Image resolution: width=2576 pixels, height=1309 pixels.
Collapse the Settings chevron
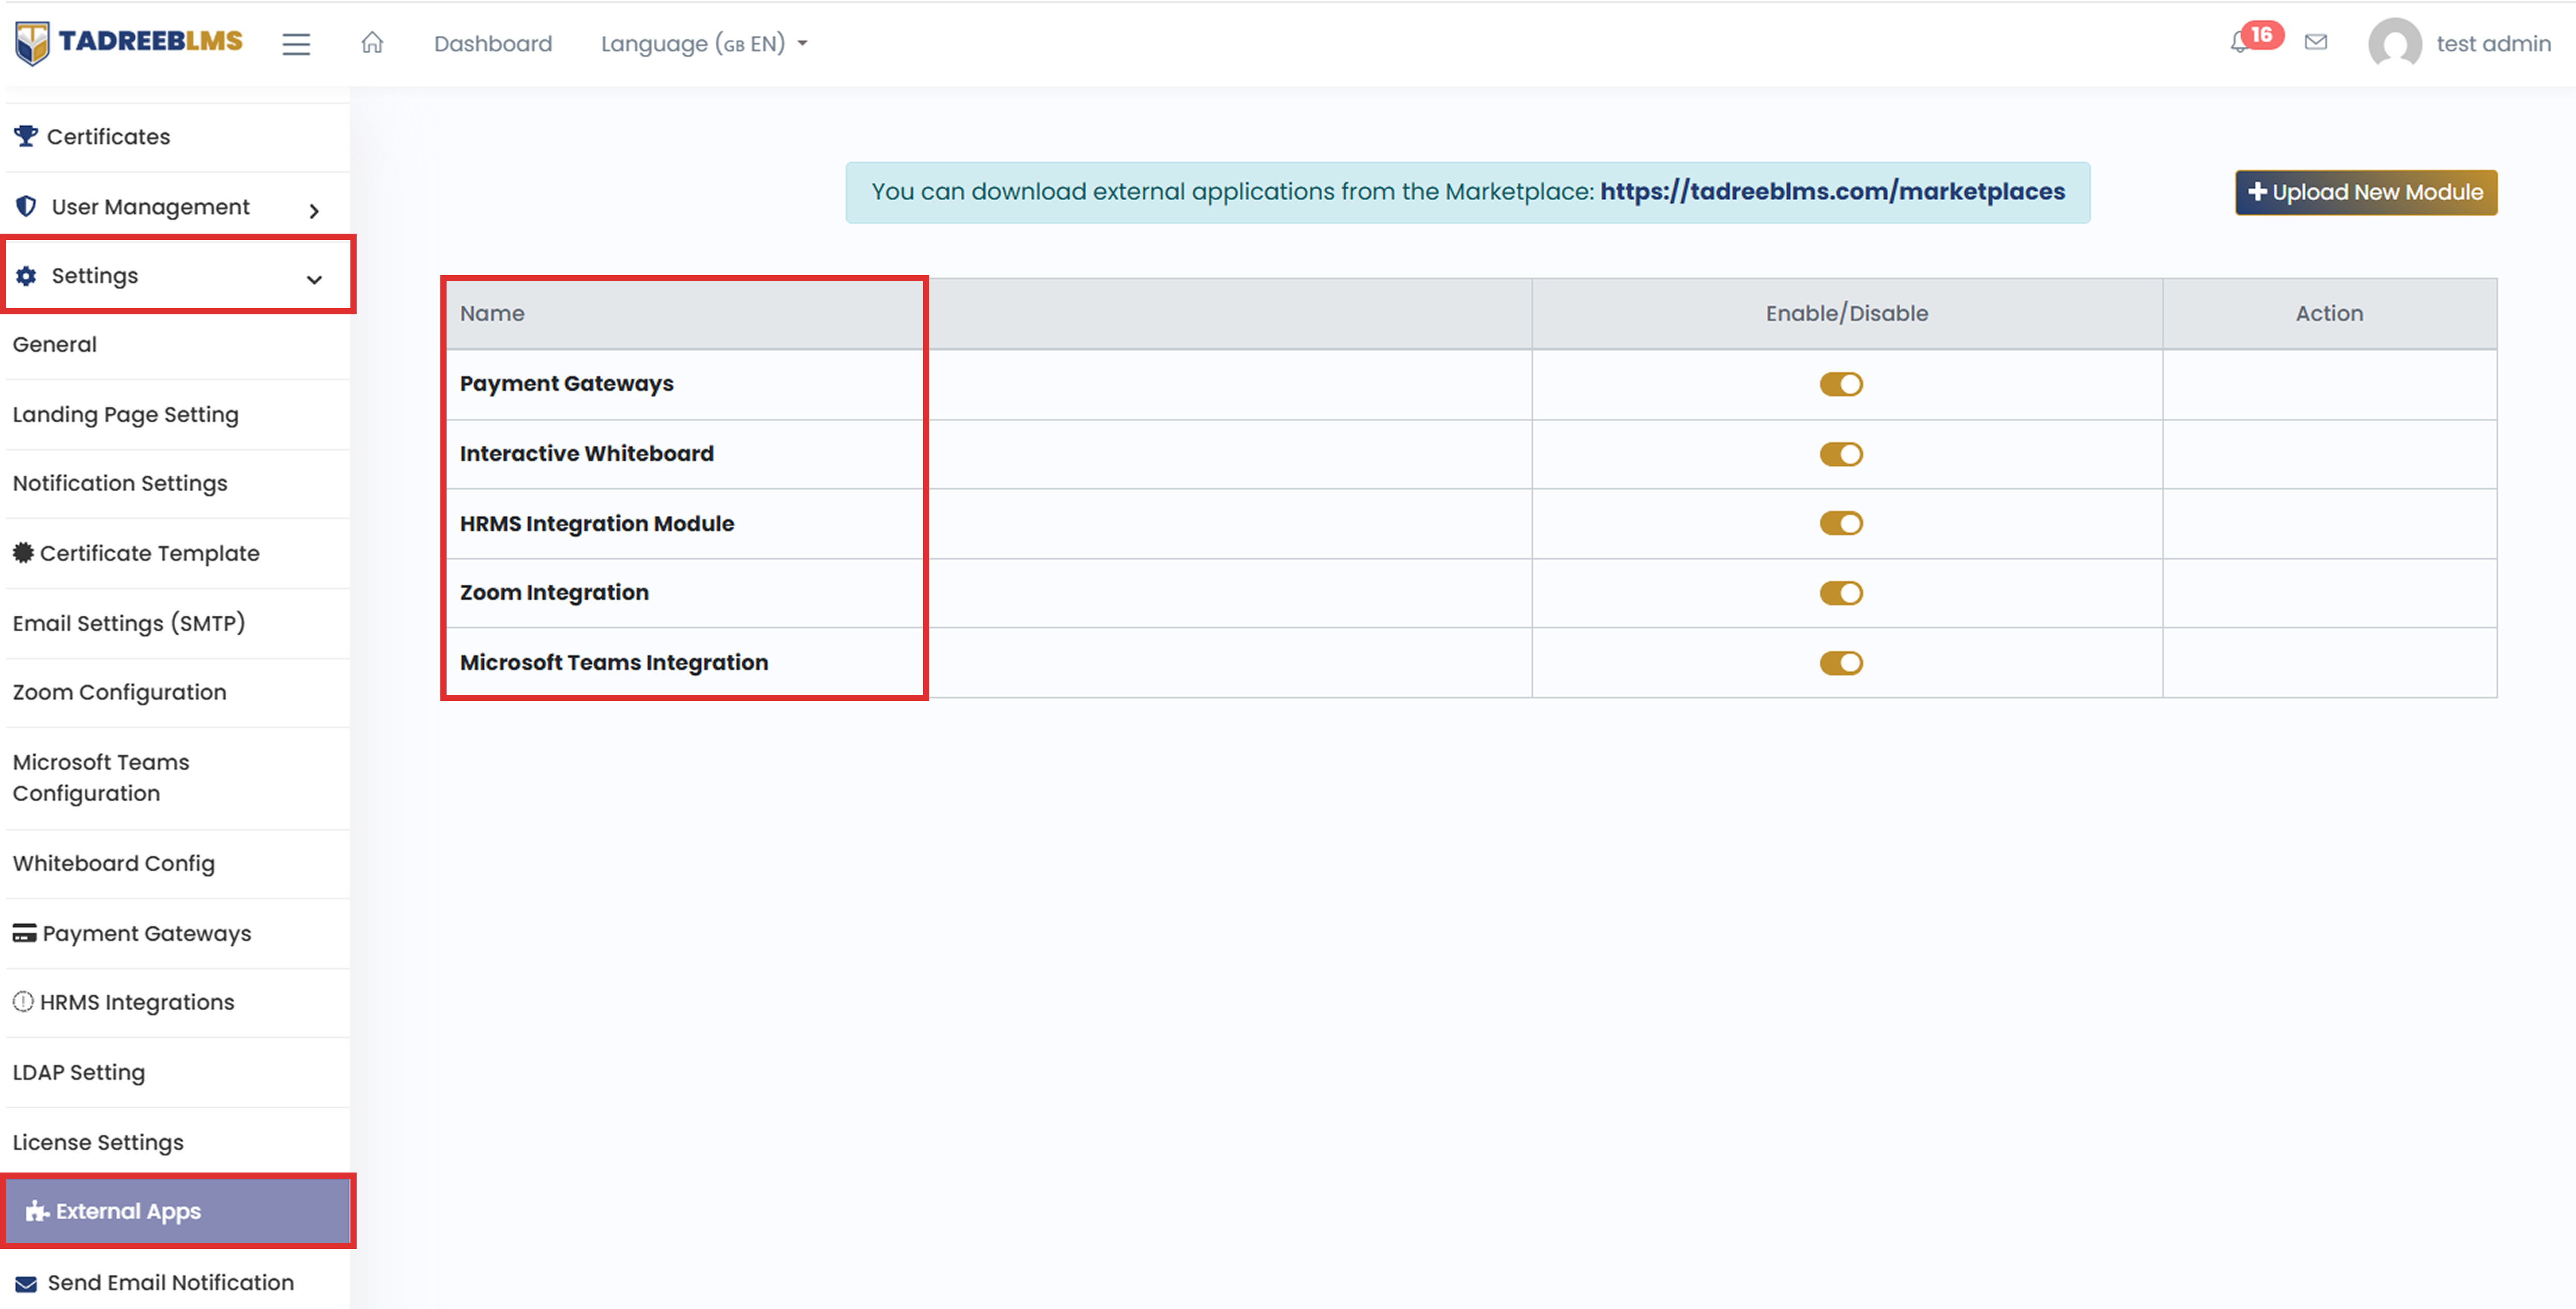pos(314,279)
